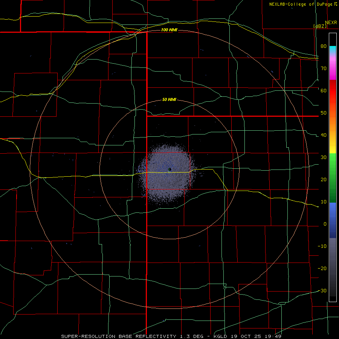The height and width of the screenshot is (339, 339).
Task: Click the 0 value on the dBZ scale
Action: [x=325, y=224]
